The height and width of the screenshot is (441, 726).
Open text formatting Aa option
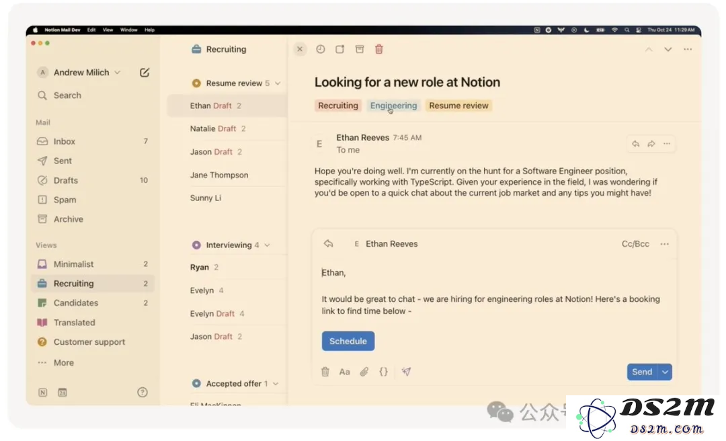tap(344, 372)
